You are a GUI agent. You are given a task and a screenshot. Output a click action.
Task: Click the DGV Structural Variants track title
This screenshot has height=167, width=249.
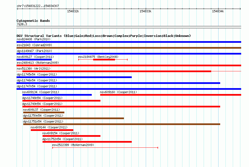[x=104, y=36]
